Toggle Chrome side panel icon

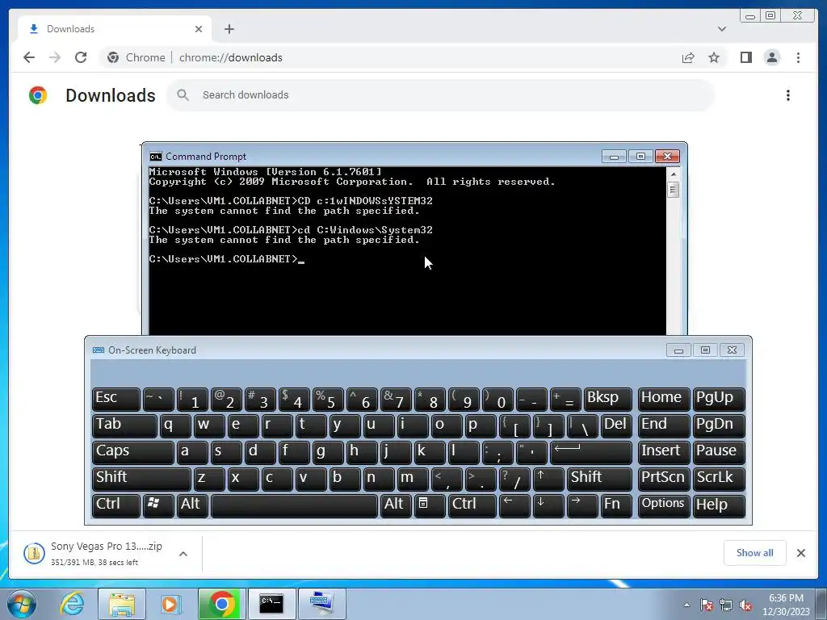[x=745, y=57]
